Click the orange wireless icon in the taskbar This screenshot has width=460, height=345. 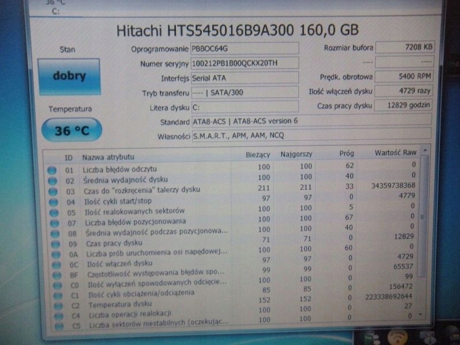pyautogui.click(x=397, y=336)
